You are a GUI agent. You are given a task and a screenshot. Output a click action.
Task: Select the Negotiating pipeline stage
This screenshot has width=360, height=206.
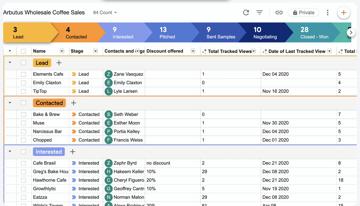[x=265, y=33]
